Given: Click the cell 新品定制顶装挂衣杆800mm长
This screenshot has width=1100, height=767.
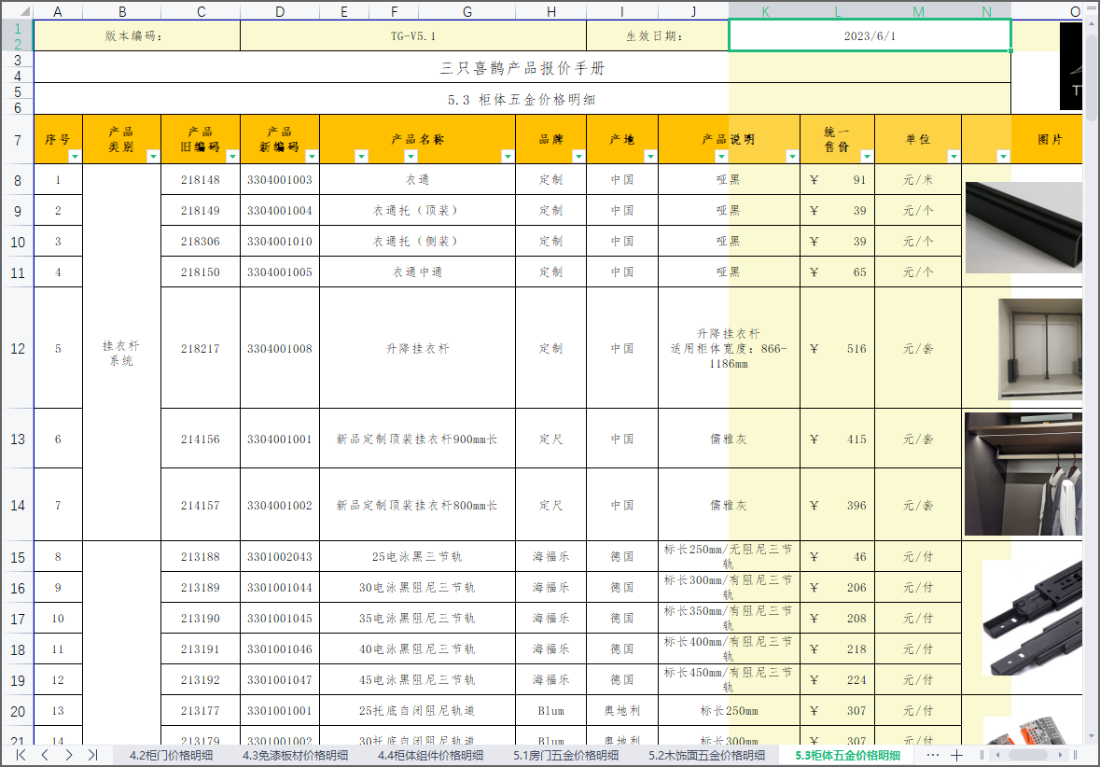Looking at the screenshot, I should (x=417, y=505).
